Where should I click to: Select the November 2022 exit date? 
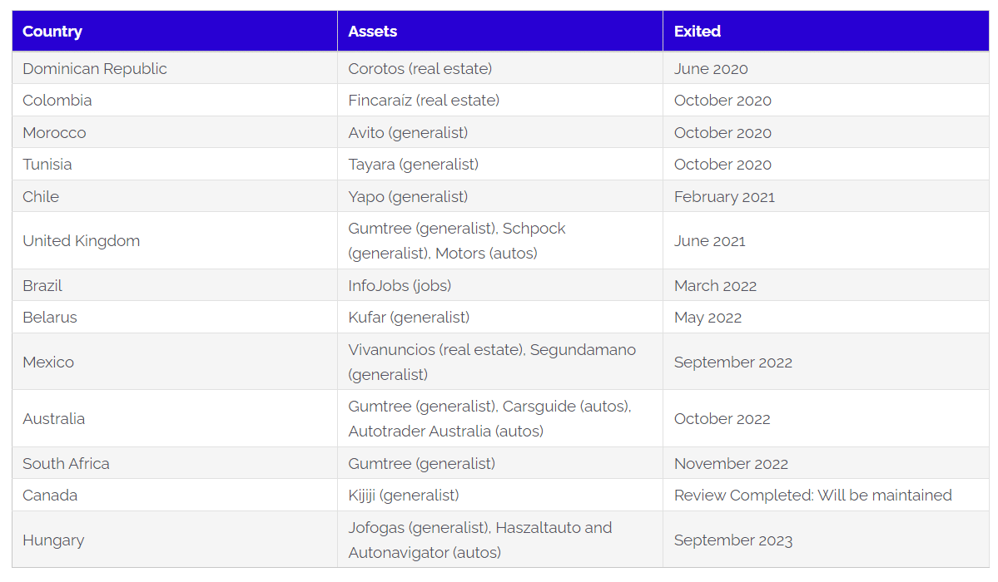coord(731,464)
